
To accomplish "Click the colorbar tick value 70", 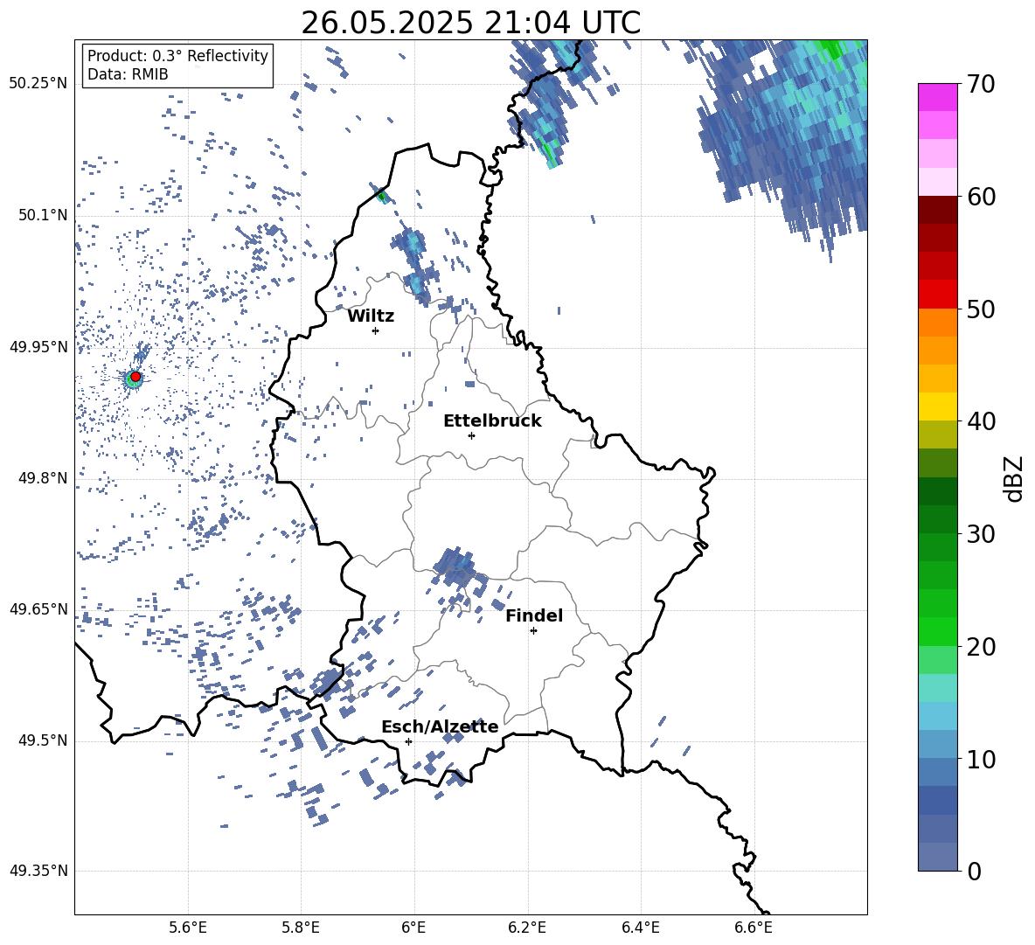I will click(981, 85).
